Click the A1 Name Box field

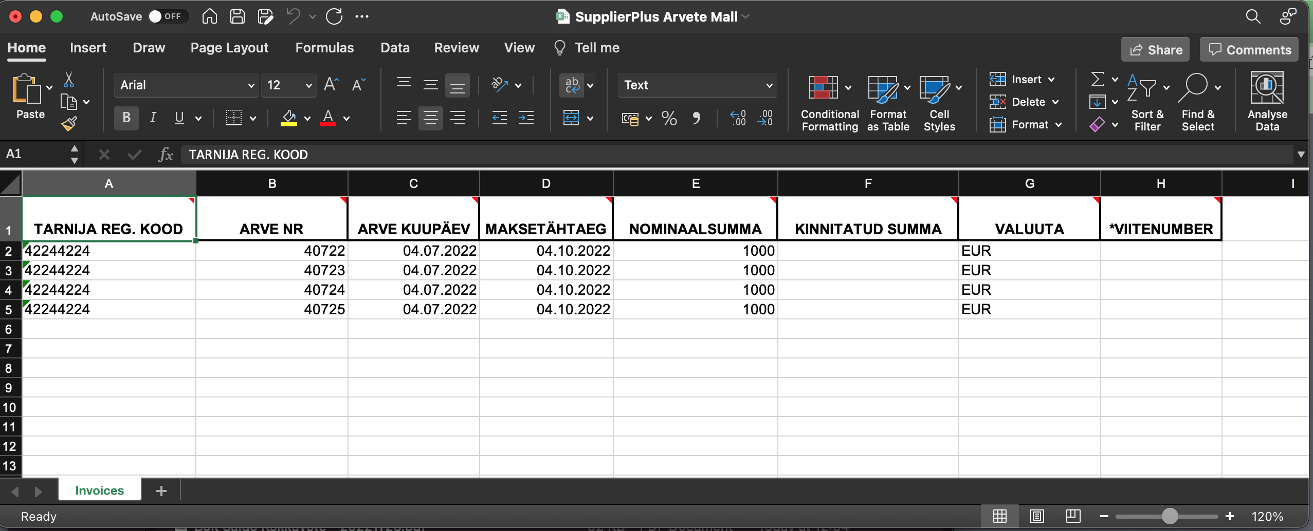36,154
